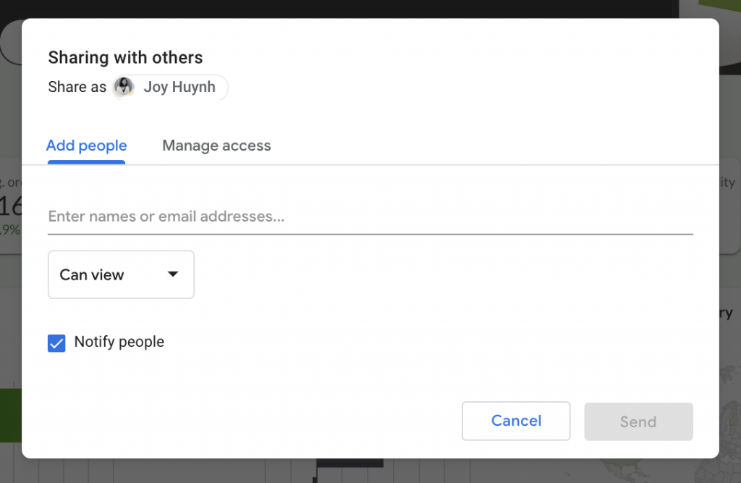
Task: Click the names or email addresses field
Action: [370, 217]
